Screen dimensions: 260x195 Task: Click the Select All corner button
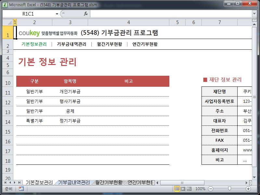(8, 22)
